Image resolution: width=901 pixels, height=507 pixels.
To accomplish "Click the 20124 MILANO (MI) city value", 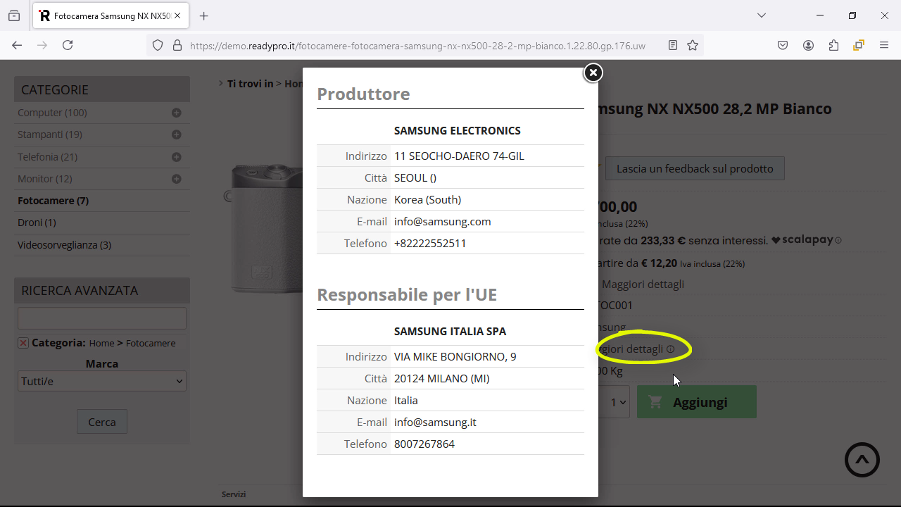I will [x=442, y=378].
